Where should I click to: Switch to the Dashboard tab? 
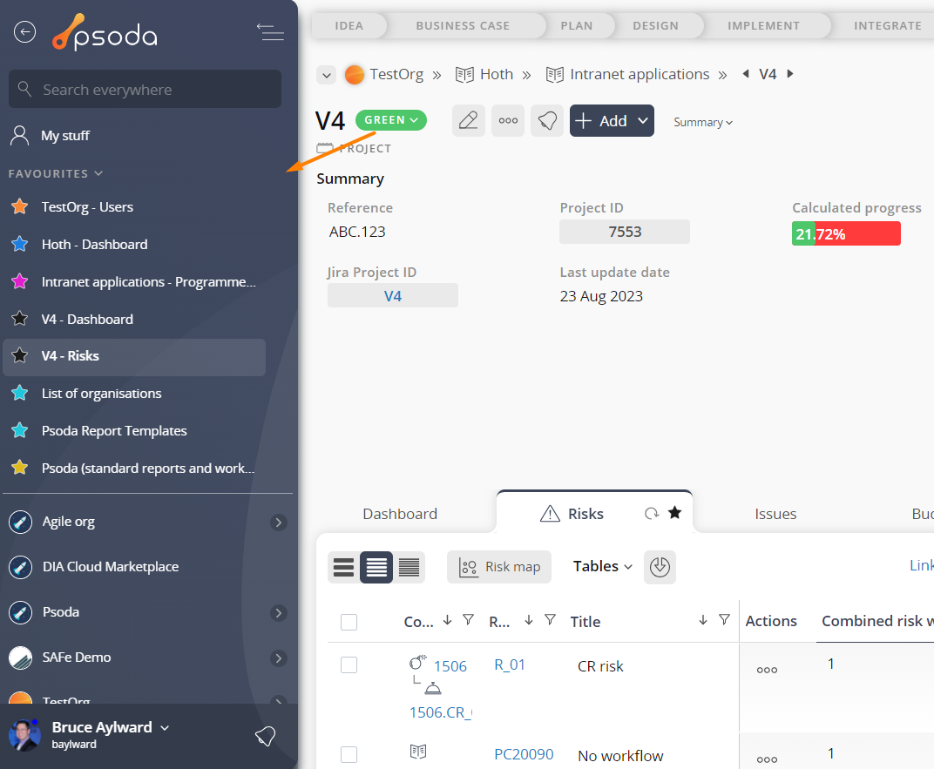[400, 514]
